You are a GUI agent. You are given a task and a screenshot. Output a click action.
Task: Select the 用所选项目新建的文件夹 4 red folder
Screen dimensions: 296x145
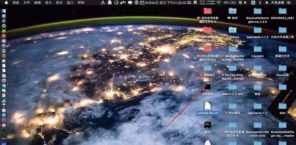(x=208, y=49)
